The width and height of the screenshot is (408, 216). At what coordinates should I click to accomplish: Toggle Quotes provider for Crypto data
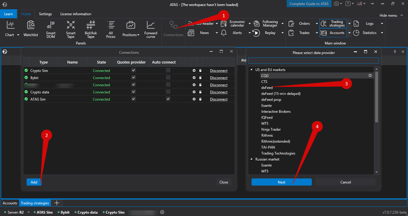pyautogui.click(x=134, y=92)
